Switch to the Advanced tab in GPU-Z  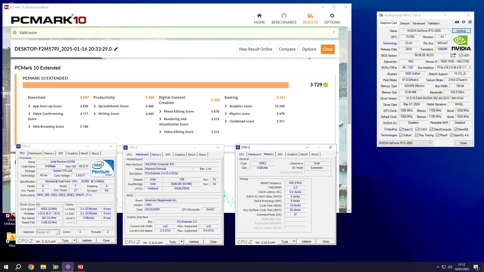(418, 23)
